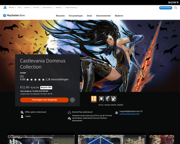
Task: Click the 2,2K beoordelingen ratings text
Action: tap(57, 80)
